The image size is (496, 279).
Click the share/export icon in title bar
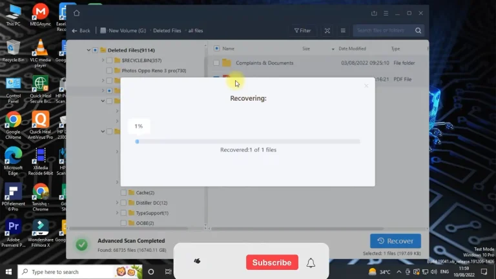374,13
